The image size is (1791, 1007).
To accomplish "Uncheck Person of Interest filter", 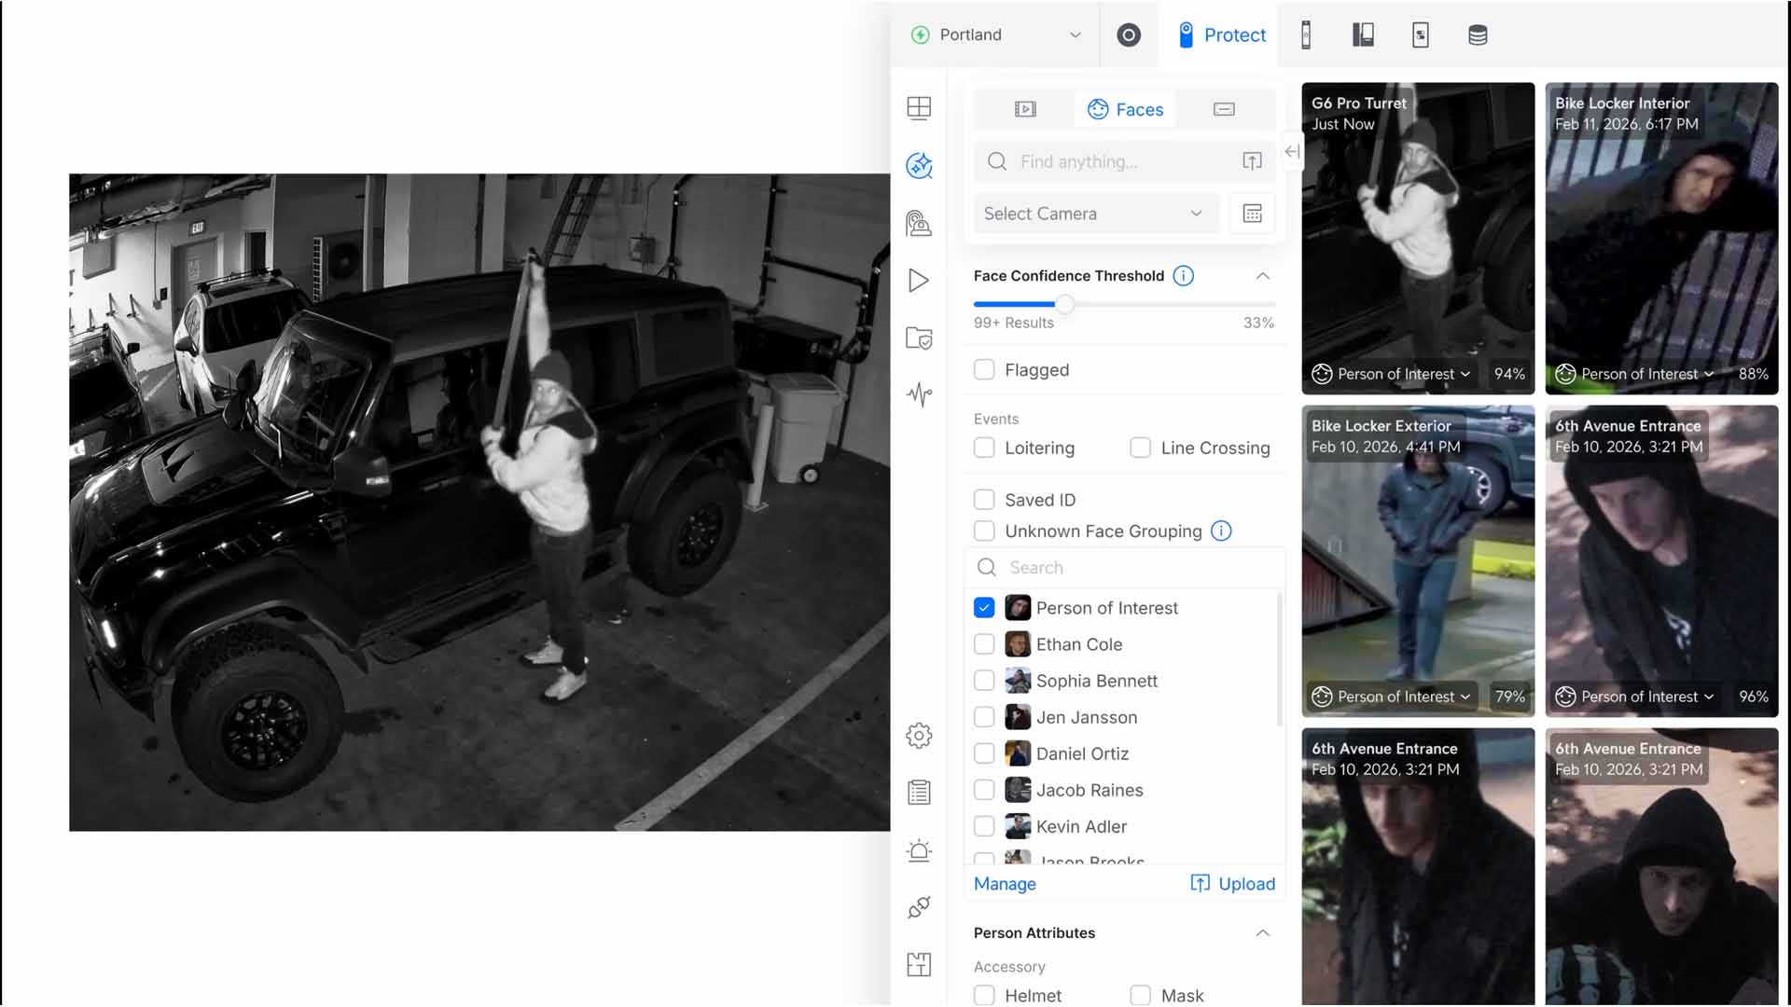I will click(x=984, y=608).
